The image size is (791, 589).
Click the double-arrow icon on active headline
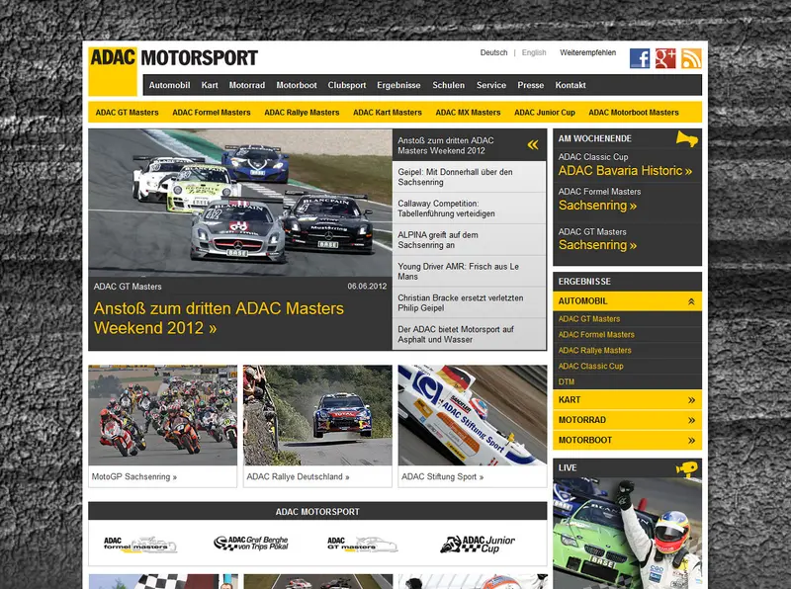coord(533,145)
